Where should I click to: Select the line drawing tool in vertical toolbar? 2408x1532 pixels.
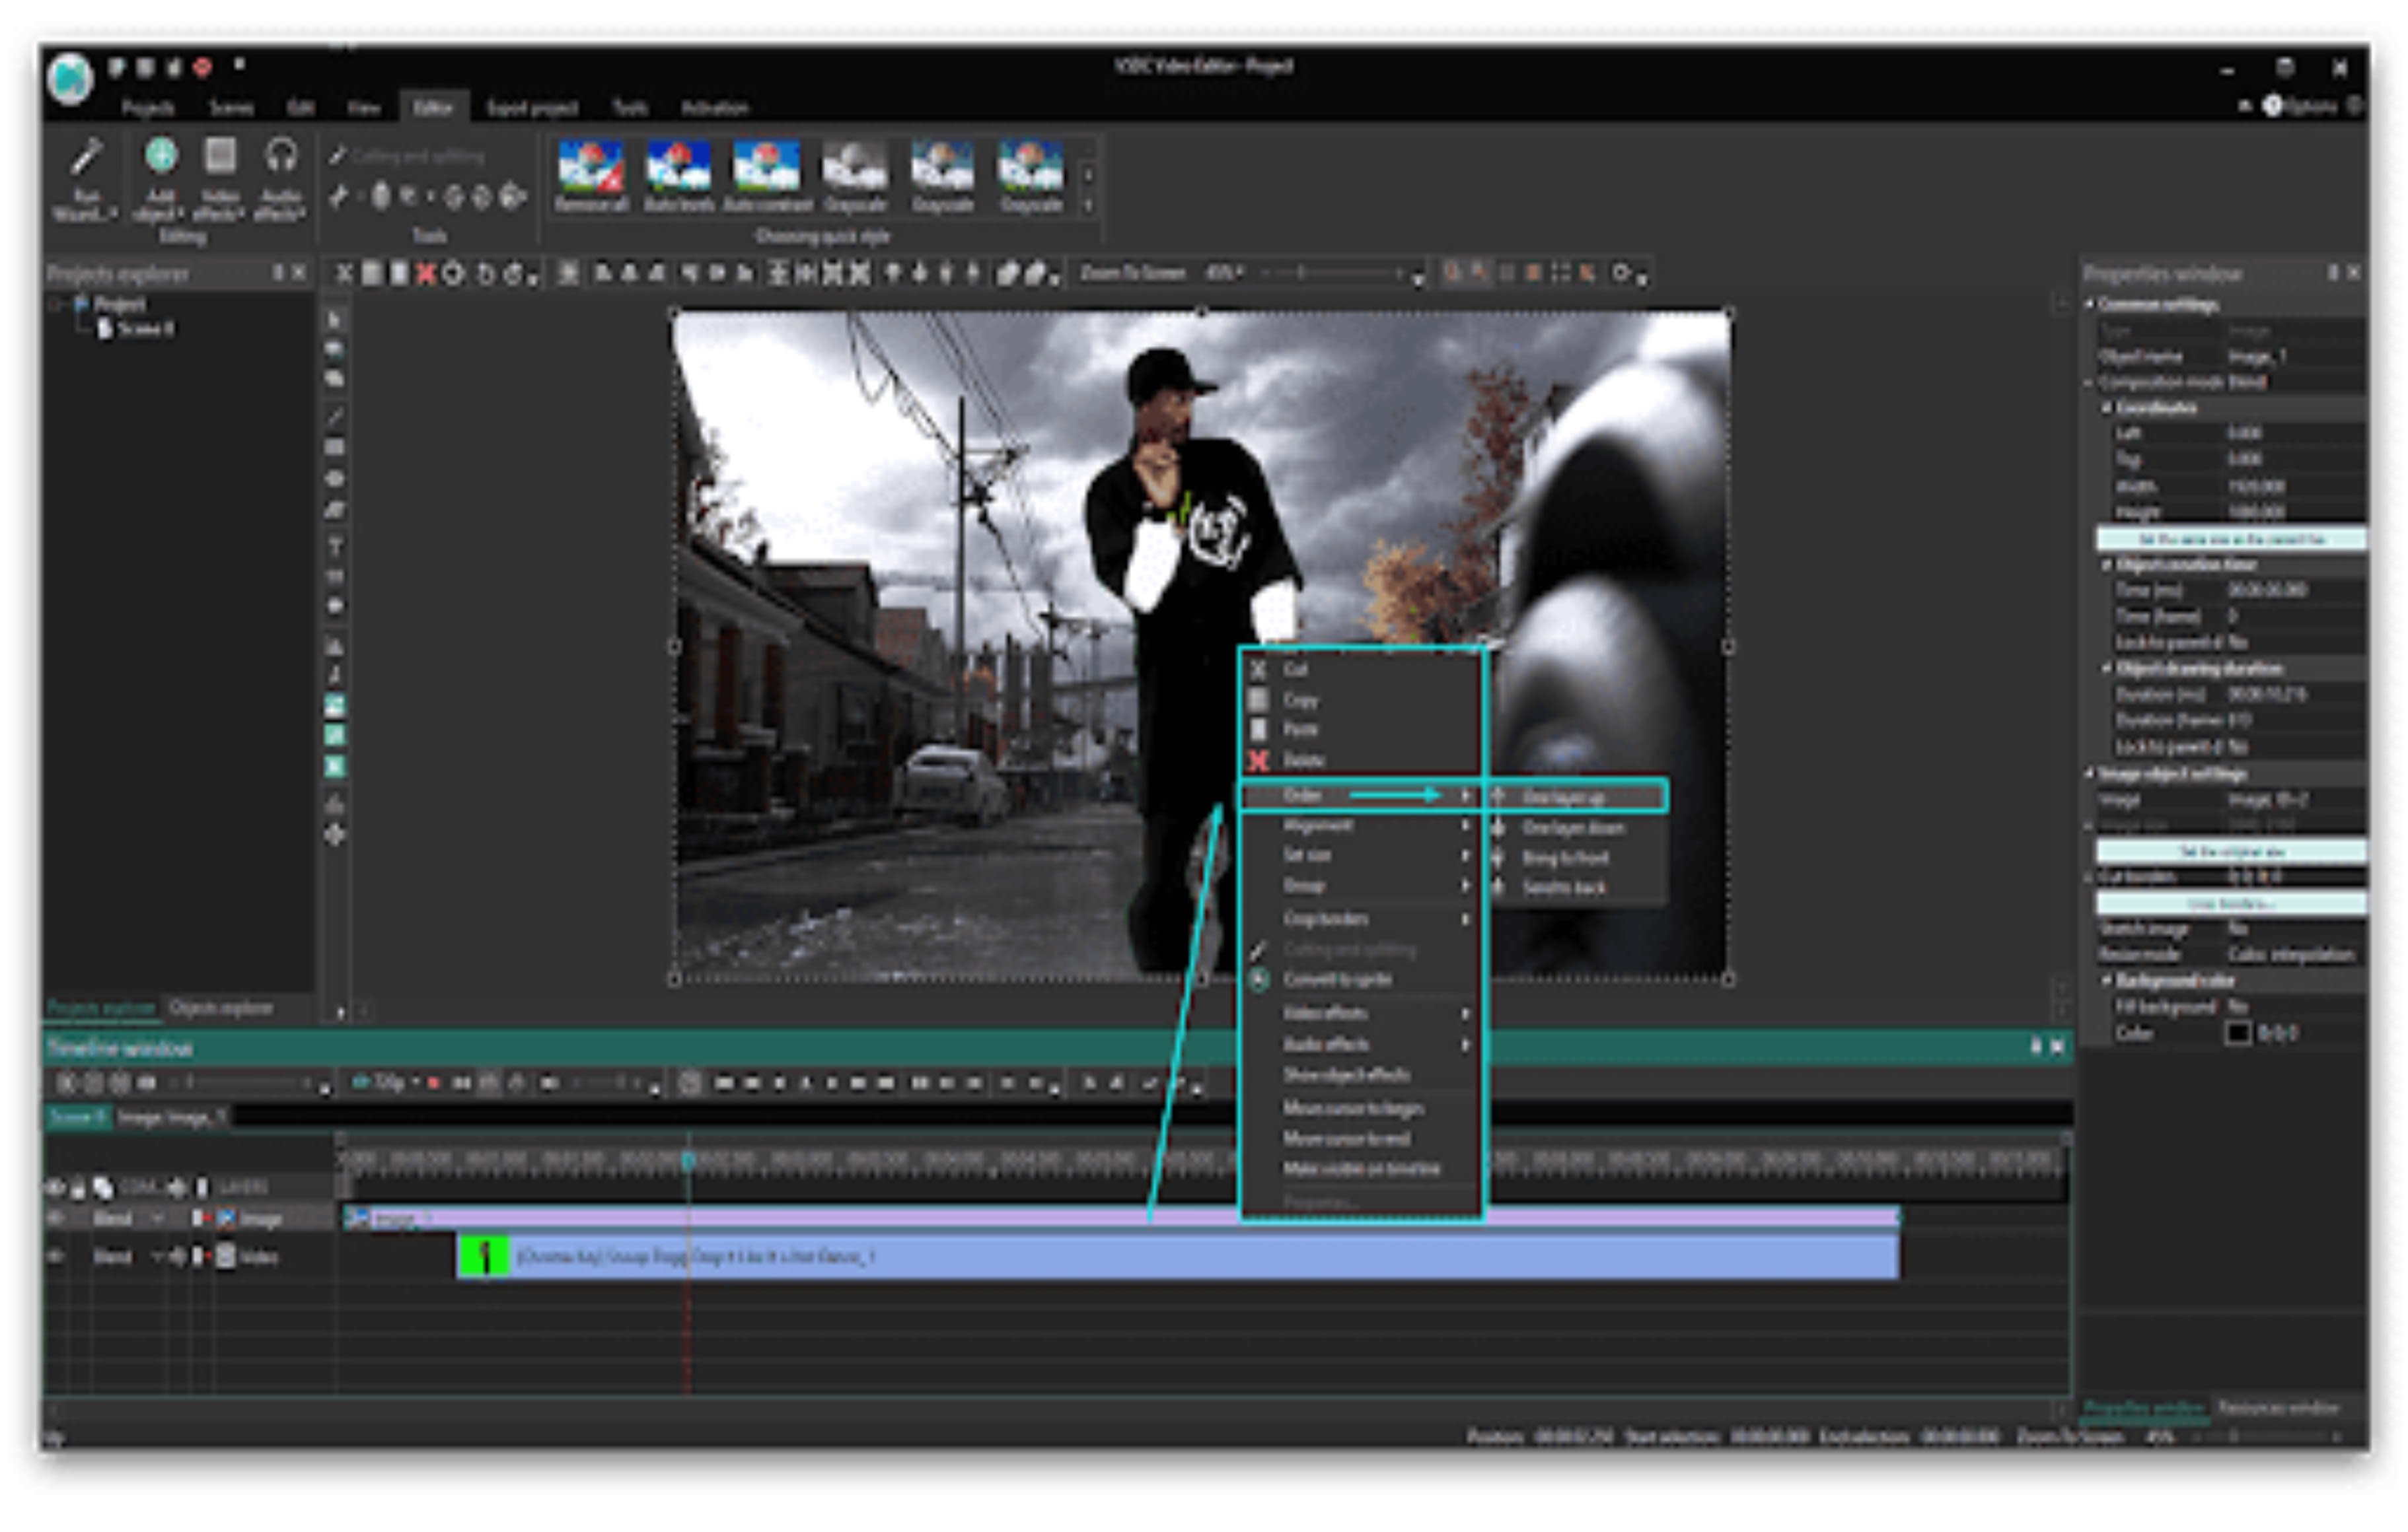pos(335,416)
